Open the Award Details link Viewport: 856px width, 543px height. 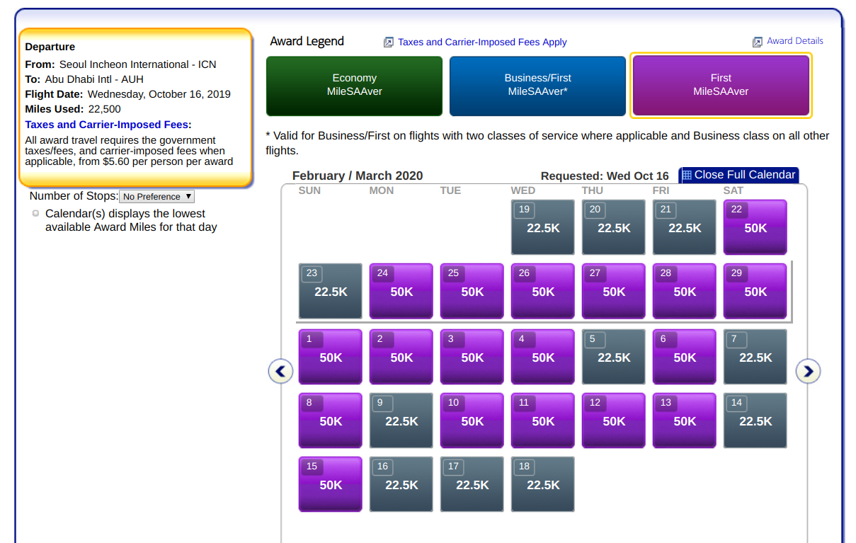tap(794, 41)
